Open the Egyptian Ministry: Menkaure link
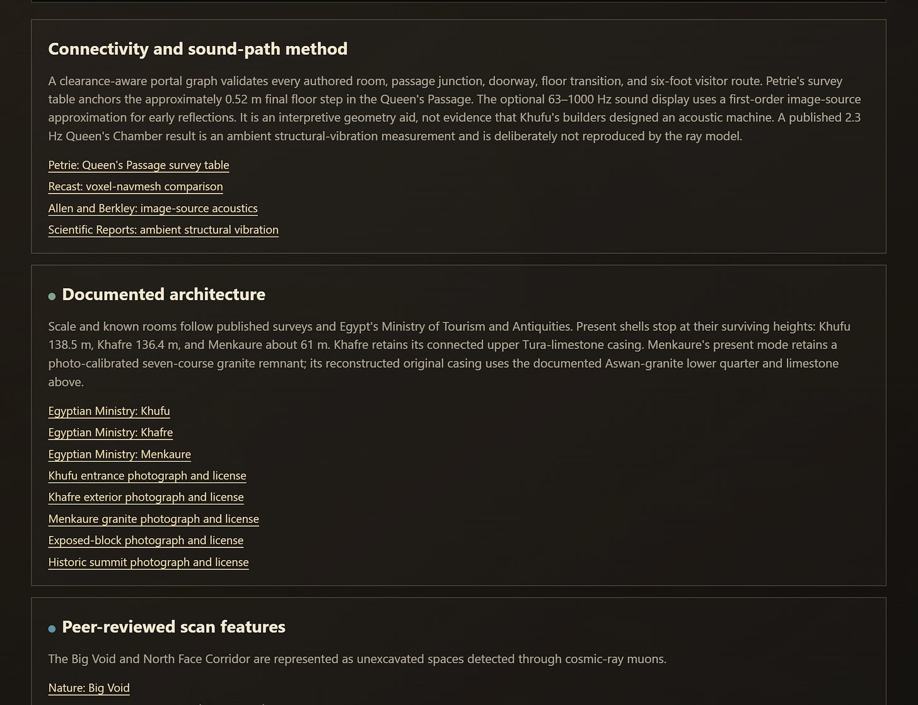Screen dimensions: 918x705 click(120, 454)
